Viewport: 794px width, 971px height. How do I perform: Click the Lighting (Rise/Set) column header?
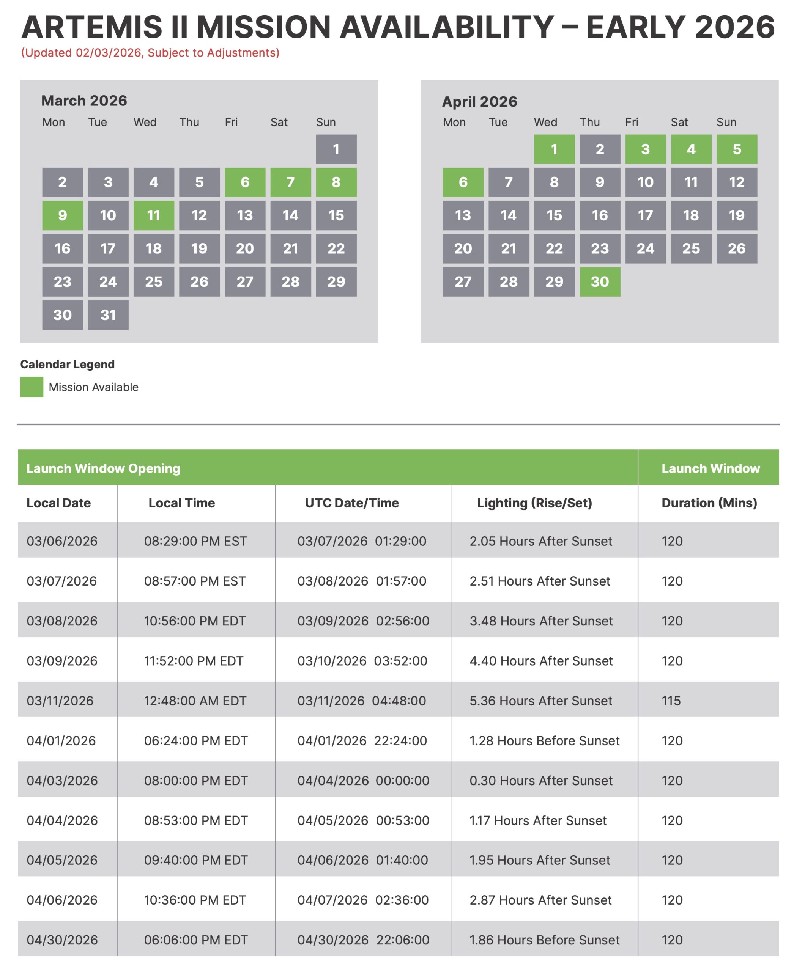tap(534, 503)
